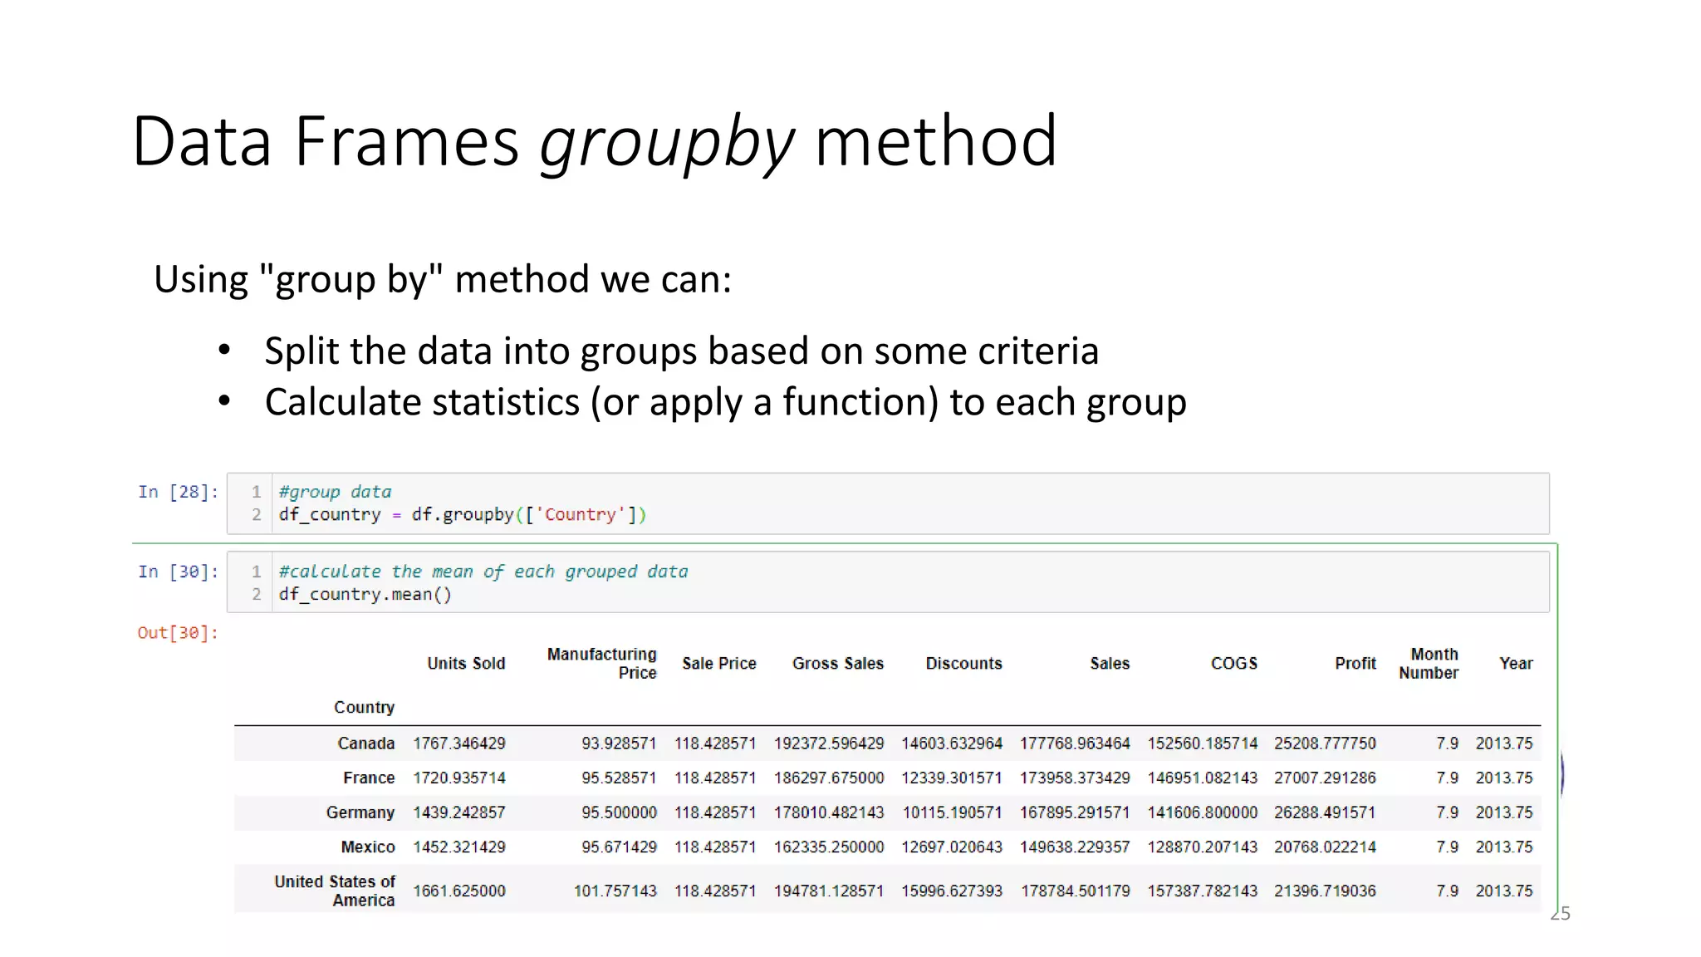The image size is (1701, 957).
Task: Select the Mexico row label
Action: click(x=368, y=847)
